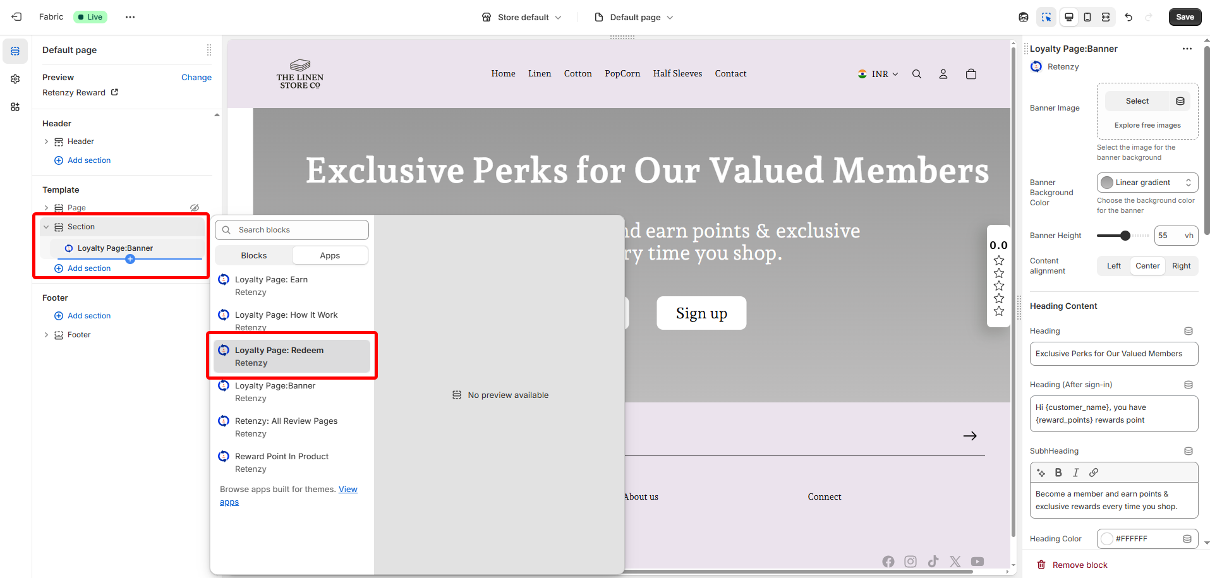Switch to the Blocks tab
Image resolution: width=1210 pixels, height=578 pixels.
[254, 255]
